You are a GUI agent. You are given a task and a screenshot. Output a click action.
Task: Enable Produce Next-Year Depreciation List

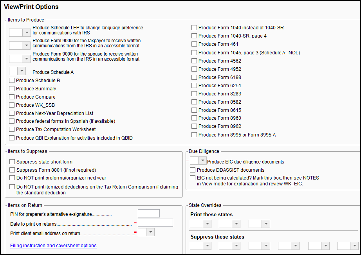click(x=11, y=113)
